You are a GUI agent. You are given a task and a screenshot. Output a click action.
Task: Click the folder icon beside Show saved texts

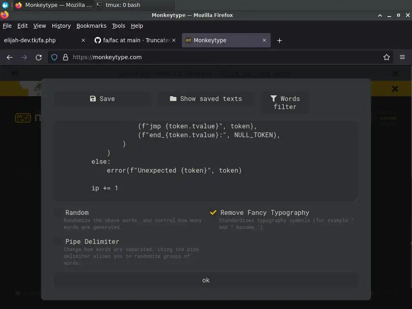click(x=173, y=99)
